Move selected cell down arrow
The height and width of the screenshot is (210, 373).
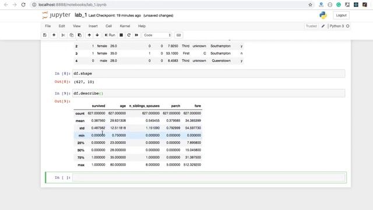click(97, 35)
